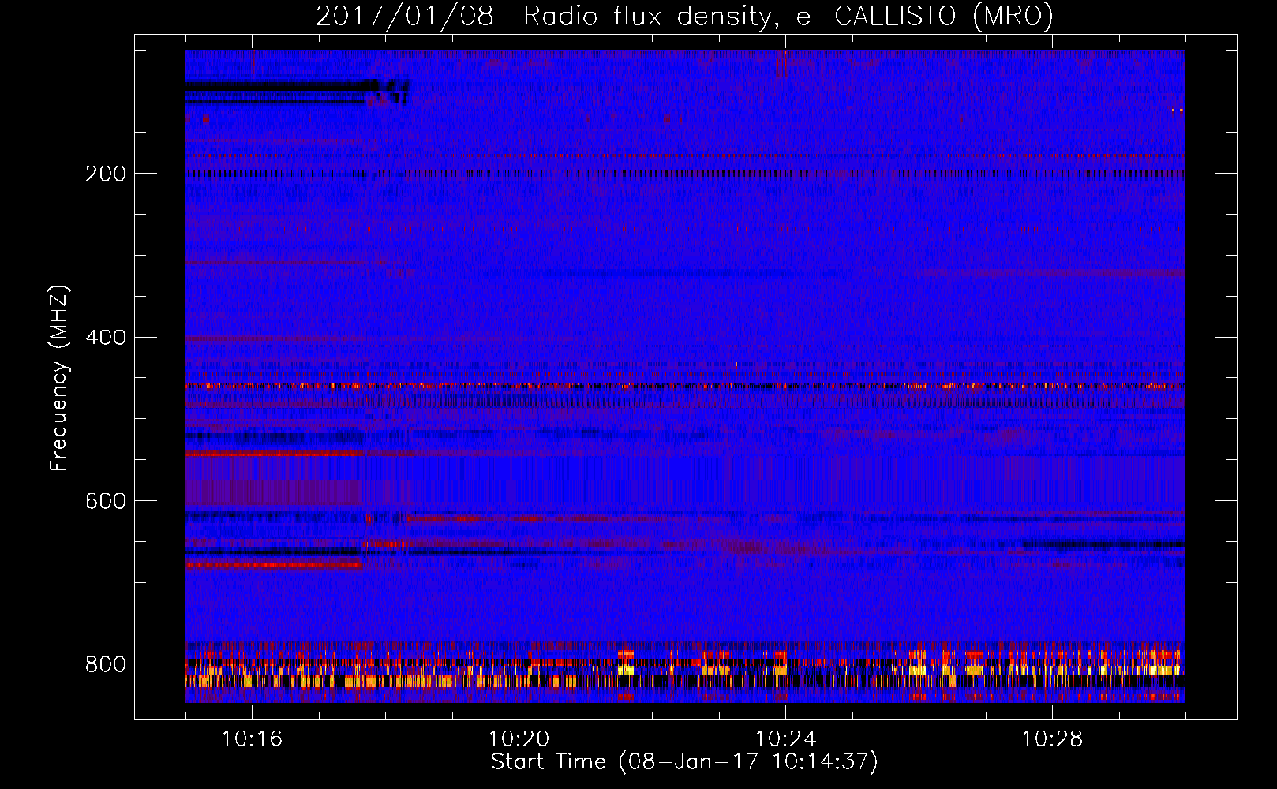Click the 10:16 time tick label
This screenshot has height=789, width=1277.
point(252,739)
